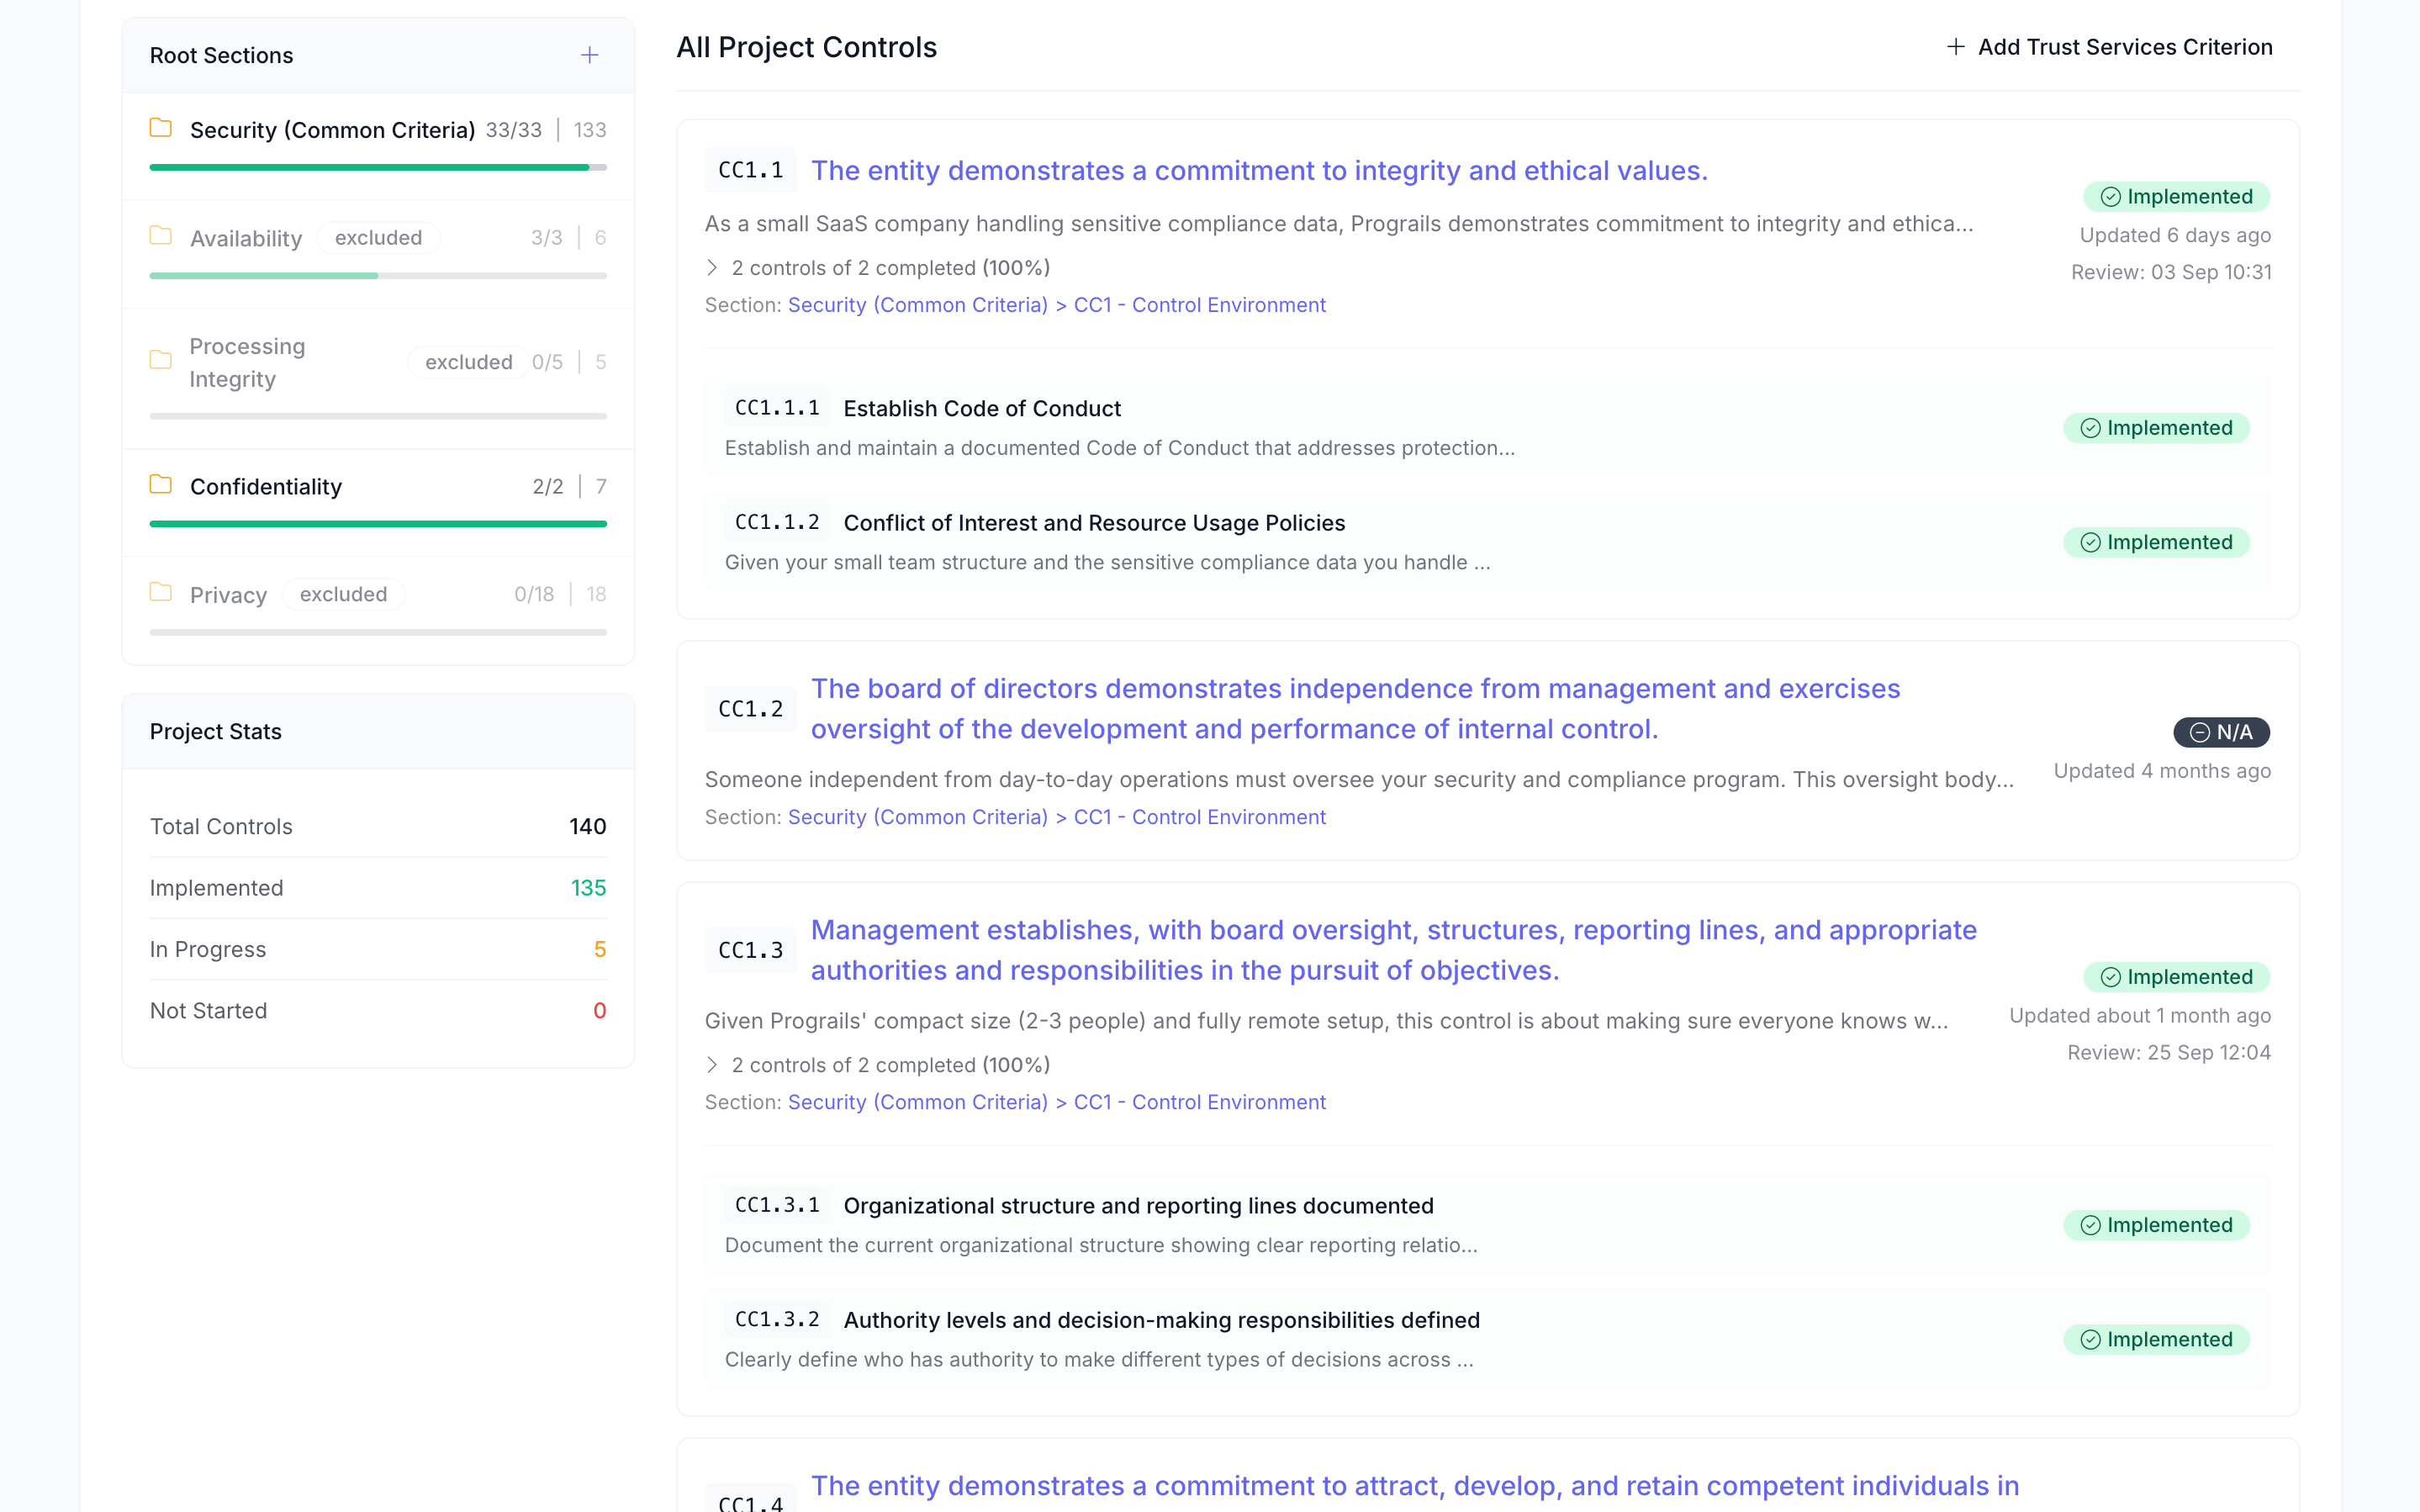Screen dimensions: 2420x1512
Task: Open the CC1.2 board of directors criterion
Action: [1355, 709]
